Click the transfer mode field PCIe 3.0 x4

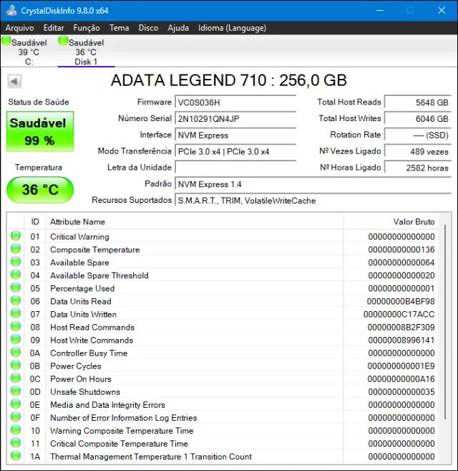[x=235, y=151]
